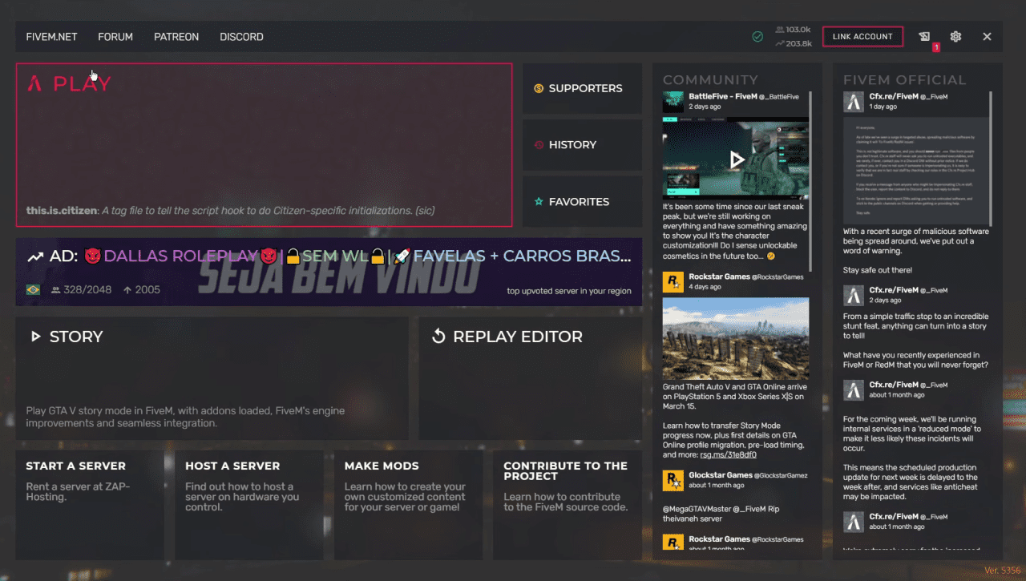Click the Cfx.re/FiveM avatar dated 1 day ago
This screenshot has height=581, width=1026.
point(853,102)
